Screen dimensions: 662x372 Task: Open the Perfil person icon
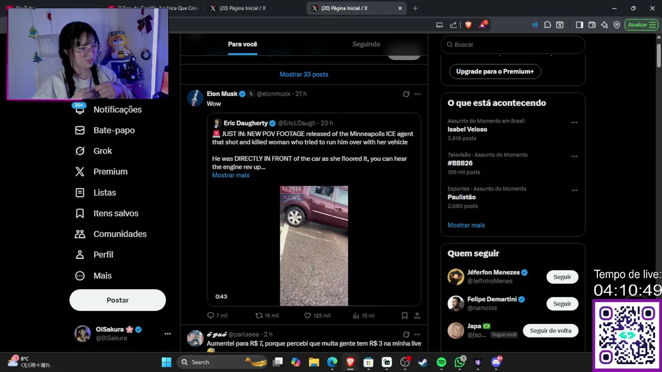(x=80, y=255)
